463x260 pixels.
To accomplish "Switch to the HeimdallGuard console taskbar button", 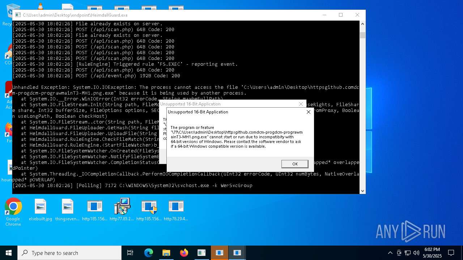I will (201, 253).
